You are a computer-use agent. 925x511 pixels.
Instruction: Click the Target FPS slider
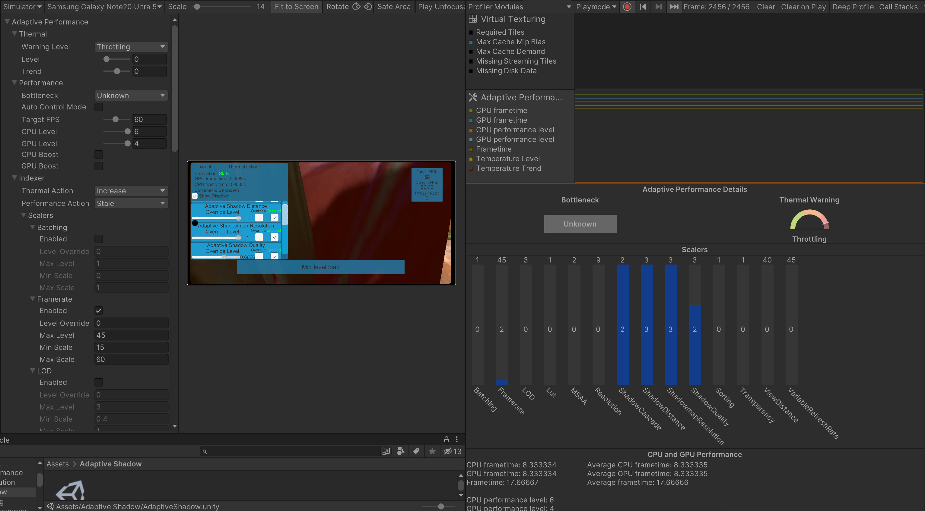[x=116, y=119]
